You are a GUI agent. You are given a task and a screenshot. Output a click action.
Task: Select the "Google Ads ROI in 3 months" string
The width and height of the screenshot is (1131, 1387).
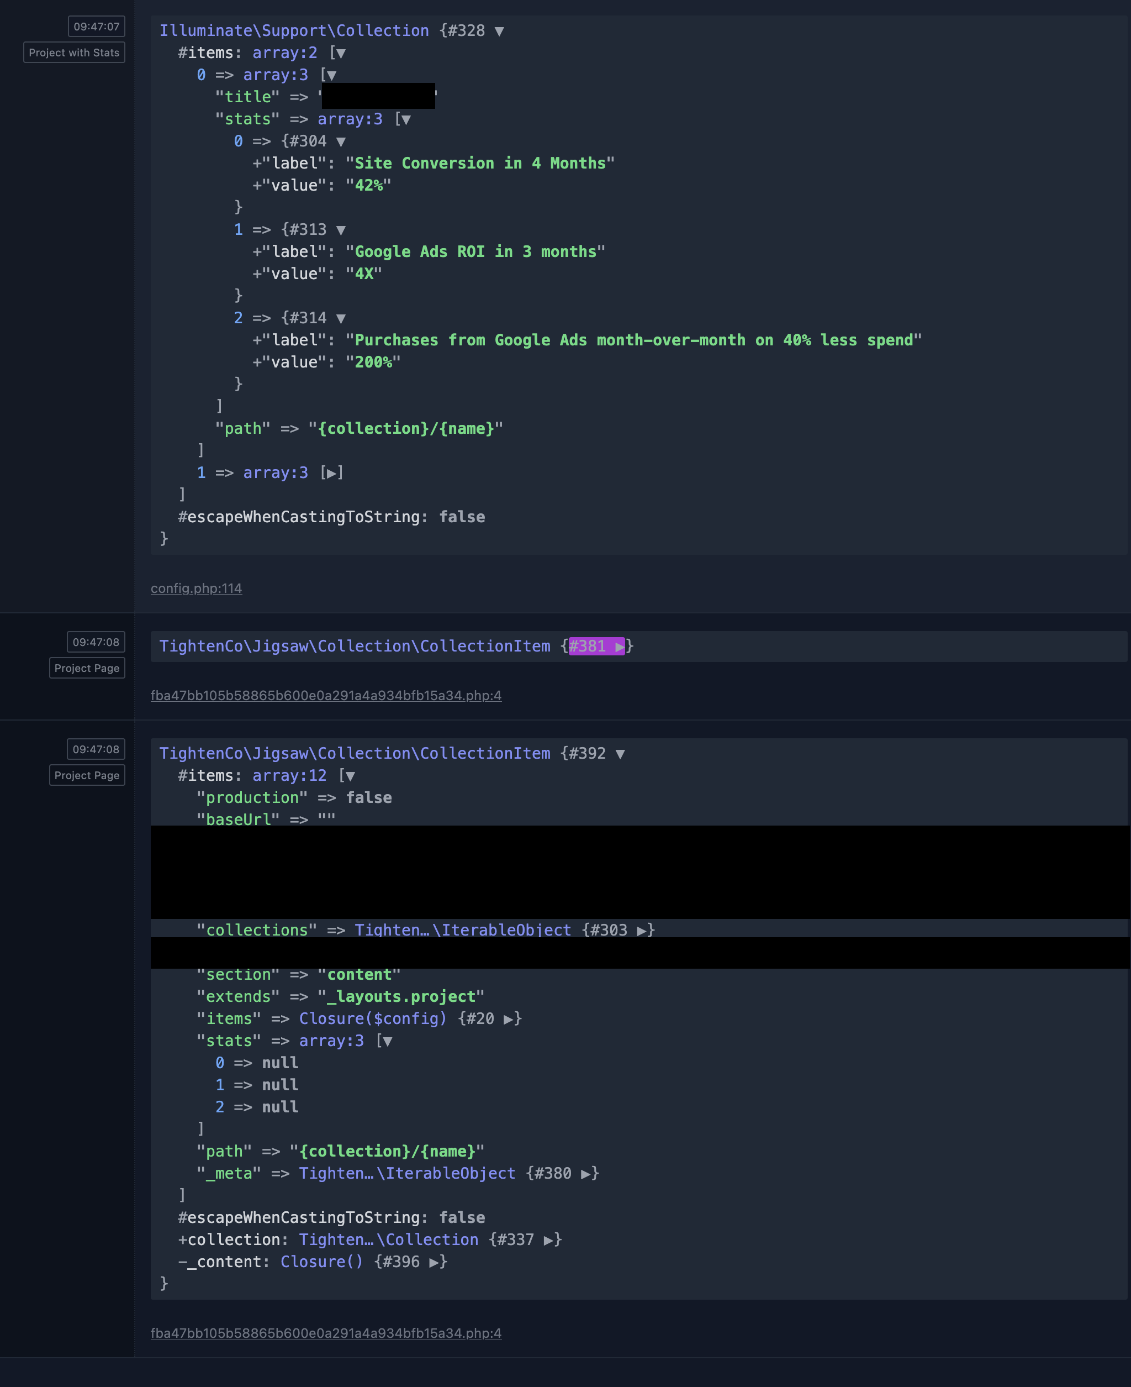click(475, 252)
